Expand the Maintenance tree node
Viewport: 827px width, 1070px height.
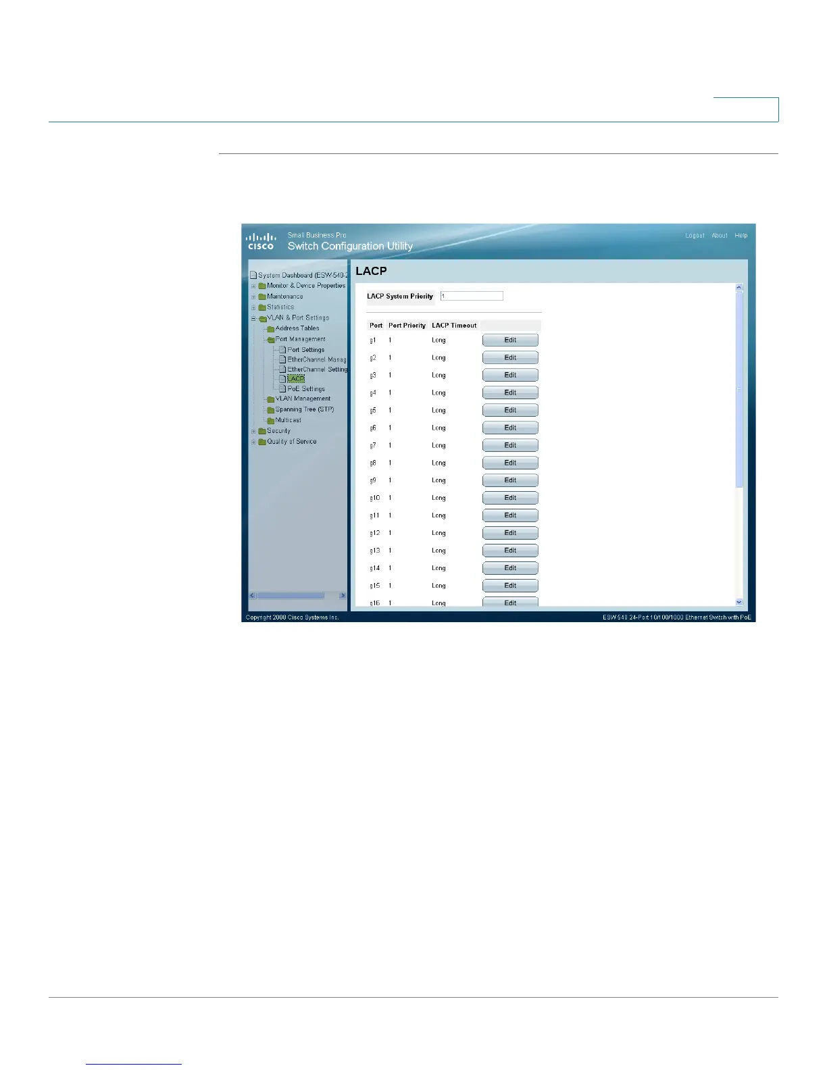[x=253, y=297]
